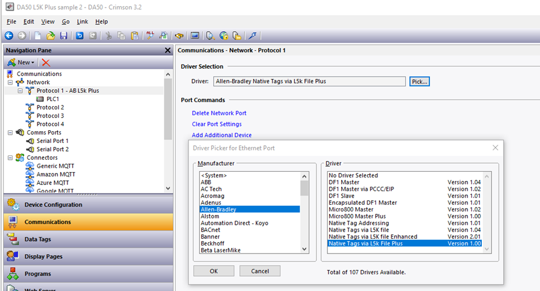540x291 pixels.
Task: Click the clipboard Paste icon
Action: pyautogui.click(x=135, y=36)
